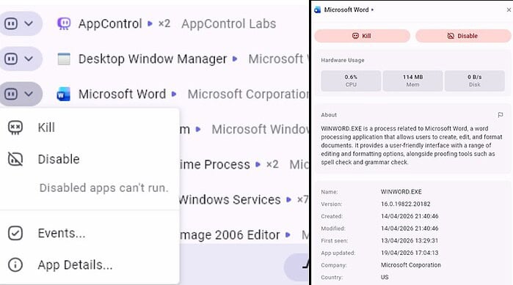The height and width of the screenshot is (285, 513).
Task: Click the Disable icon in the context menu
Action: (x=15, y=159)
